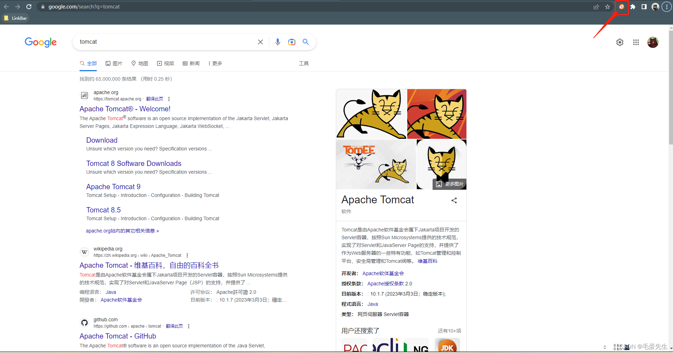Image resolution: width=673 pixels, height=353 pixels.
Task: Open the Apache Tomcat - GitHub result
Action: (118, 336)
